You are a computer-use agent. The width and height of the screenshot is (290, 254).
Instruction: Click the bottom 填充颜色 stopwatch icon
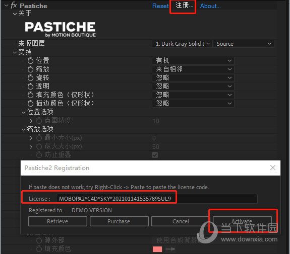(39, 249)
